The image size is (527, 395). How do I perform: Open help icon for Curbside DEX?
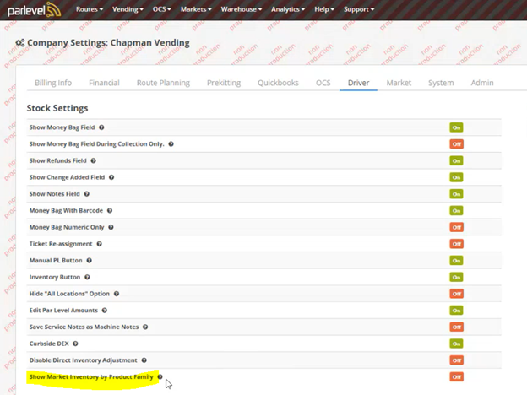[75, 344]
